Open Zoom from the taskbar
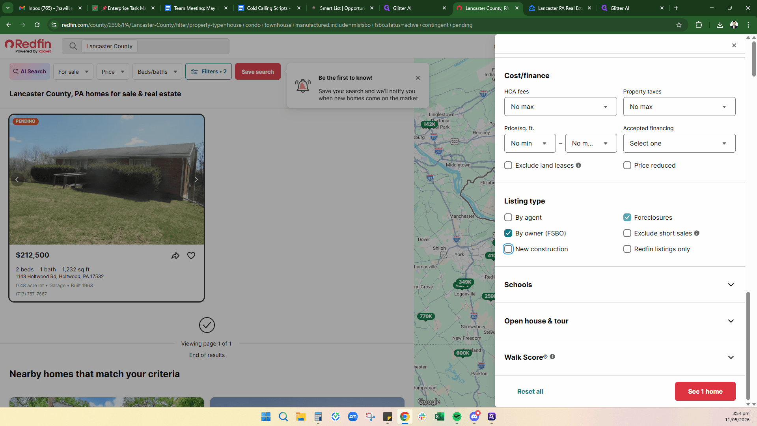757x426 pixels. 353,417
